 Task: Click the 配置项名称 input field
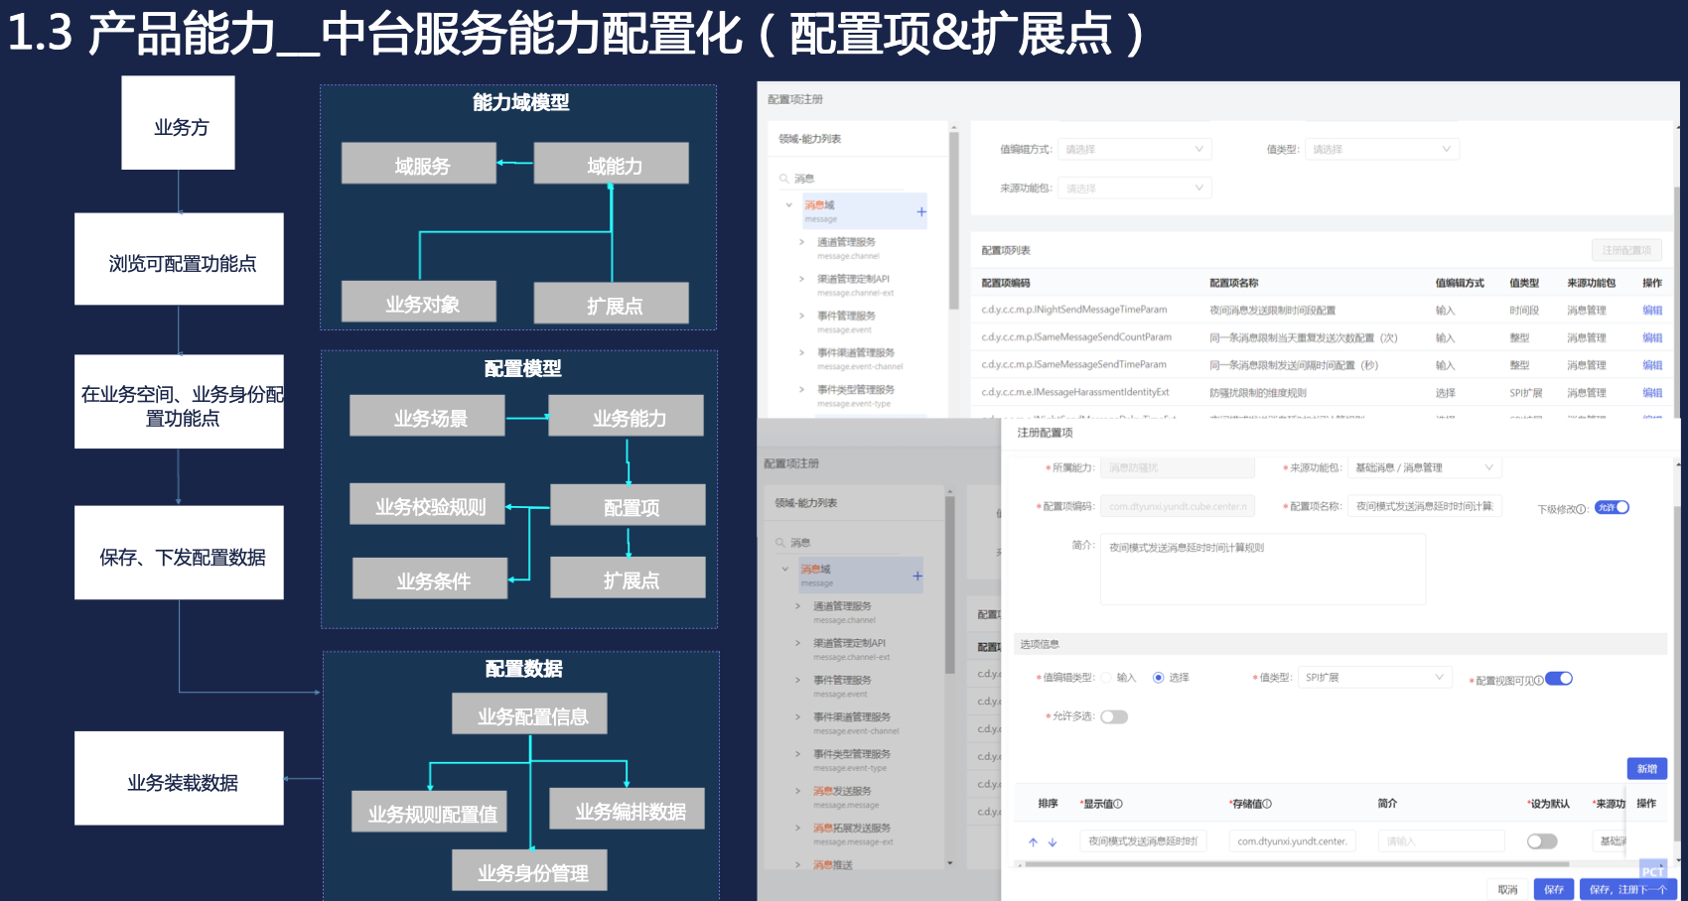1425,506
